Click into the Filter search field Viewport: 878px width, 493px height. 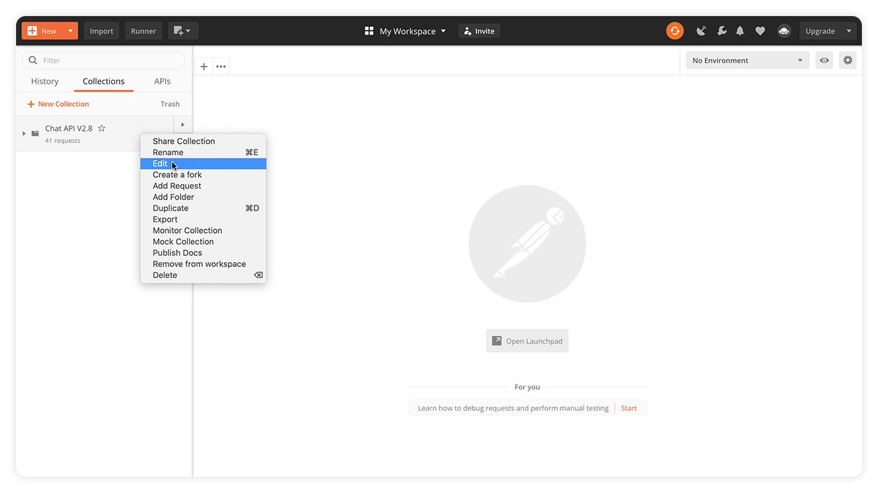(x=103, y=60)
